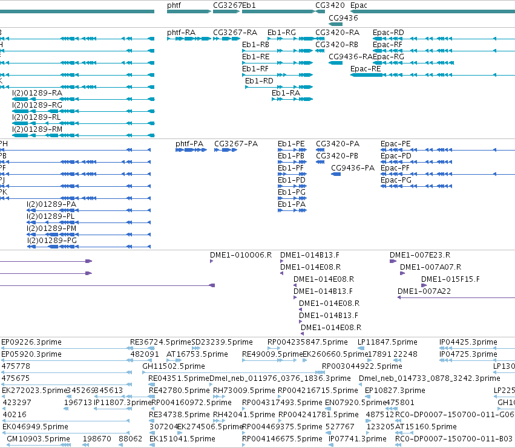Click the DME1-010O06.R clone label
This screenshot has height=448, width=515.
(x=241, y=255)
